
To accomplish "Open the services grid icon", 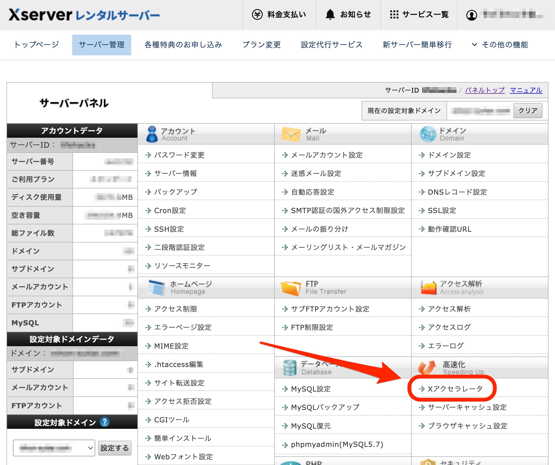I will pos(394,15).
